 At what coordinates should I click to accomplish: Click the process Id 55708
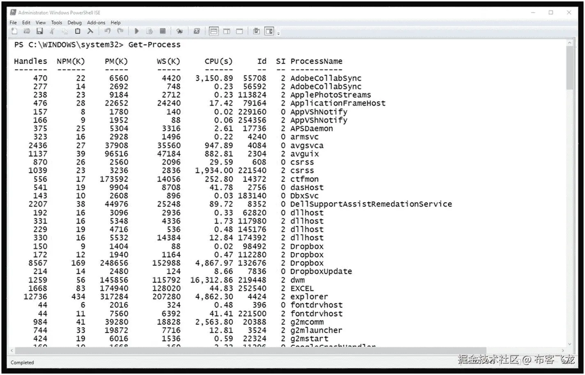pyautogui.click(x=255, y=78)
